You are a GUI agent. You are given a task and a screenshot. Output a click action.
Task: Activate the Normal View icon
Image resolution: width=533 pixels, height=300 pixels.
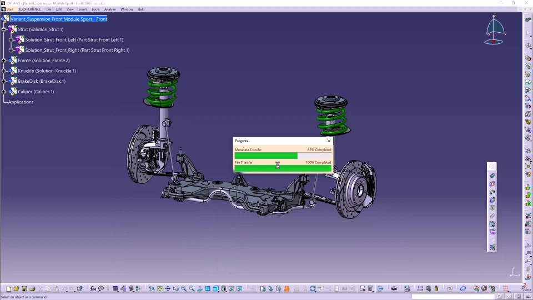coord(200,289)
